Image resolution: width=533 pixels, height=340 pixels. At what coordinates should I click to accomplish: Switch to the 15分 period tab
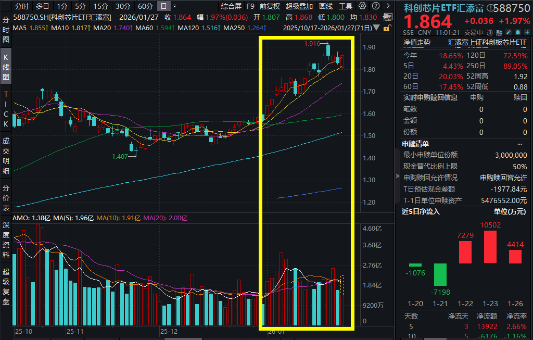(x=100, y=6)
